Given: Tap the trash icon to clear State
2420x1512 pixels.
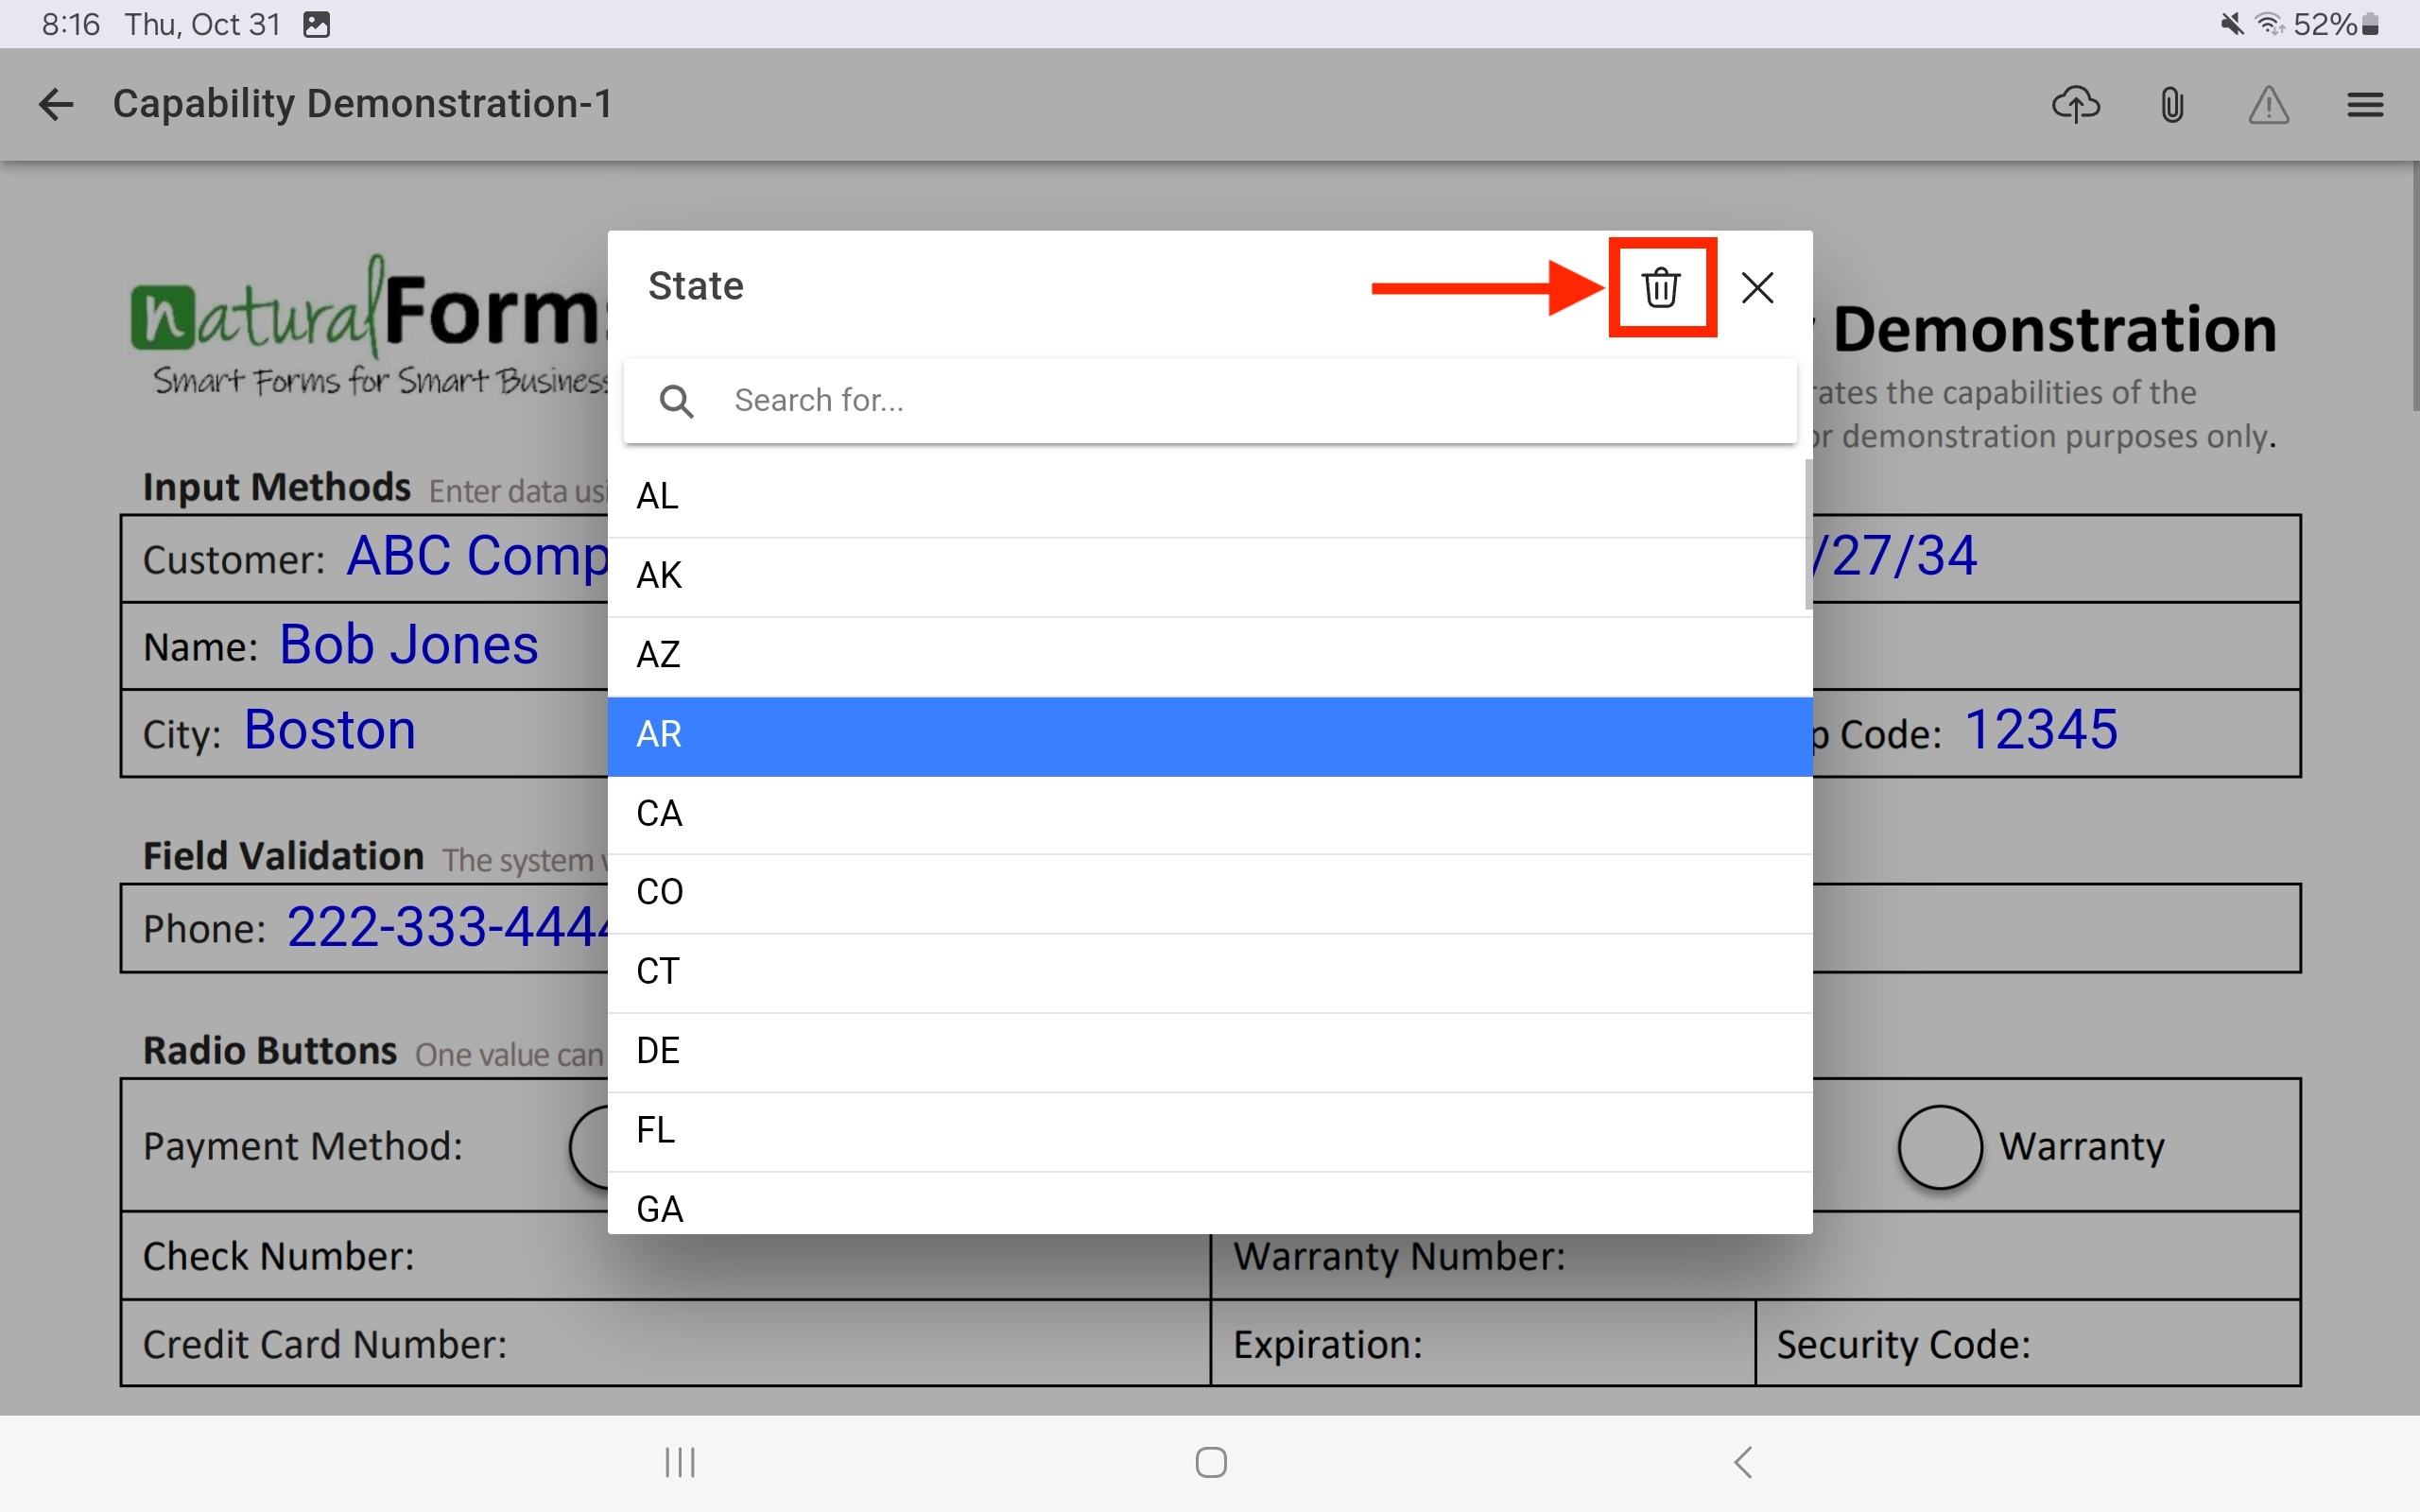Looking at the screenshot, I should coord(1661,288).
